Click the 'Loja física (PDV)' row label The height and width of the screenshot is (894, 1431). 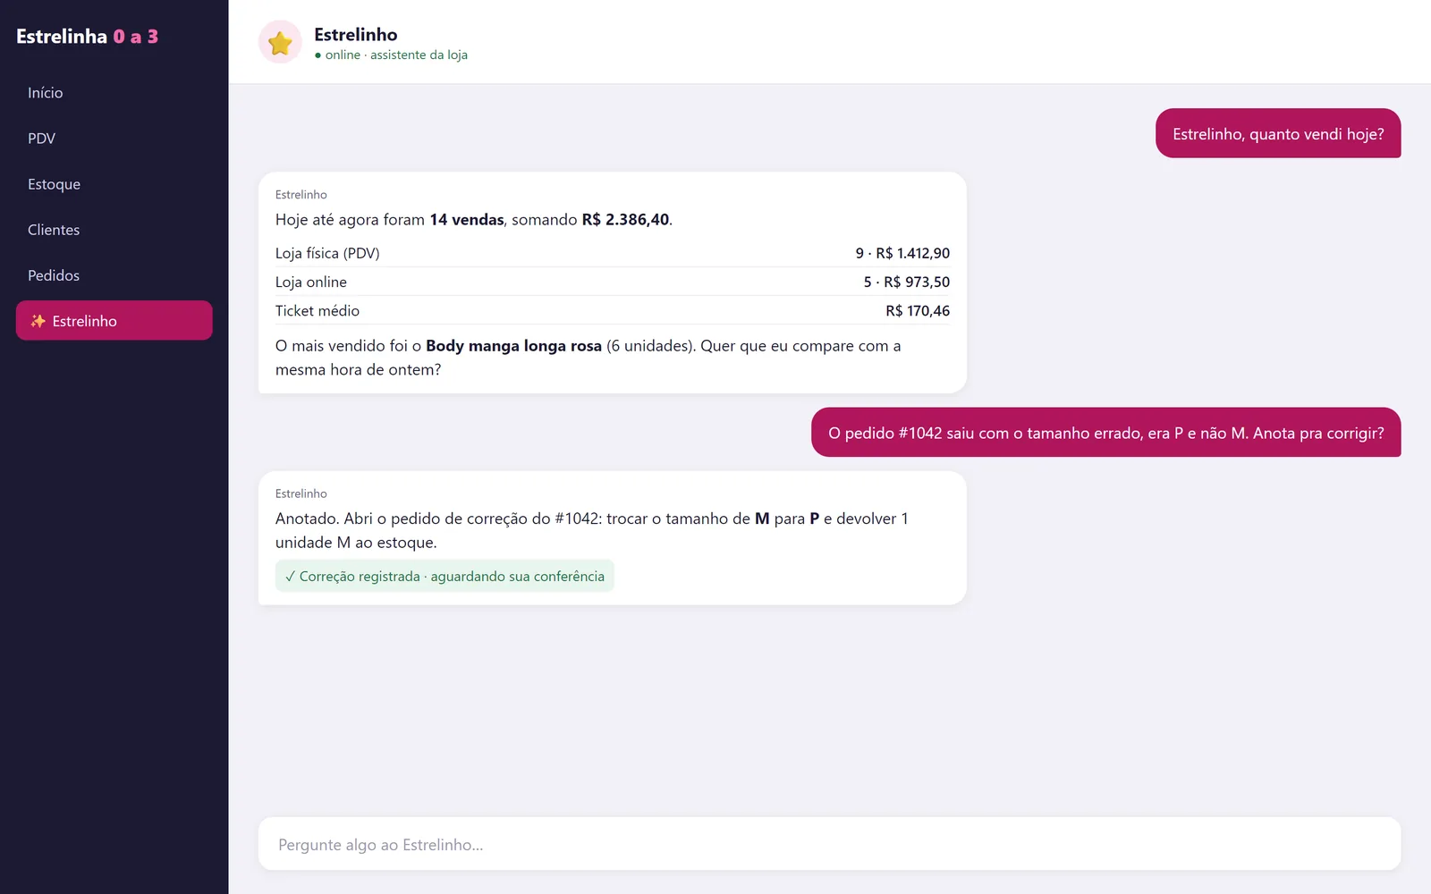pos(327,253)
